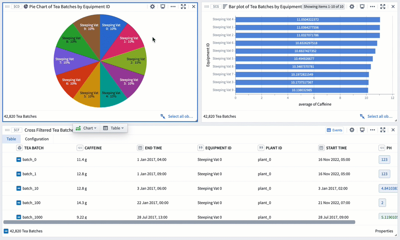Screen dimensions: 400x240
Task: Open settings gear of the Bar plot panel
Action: click(352, 7)
